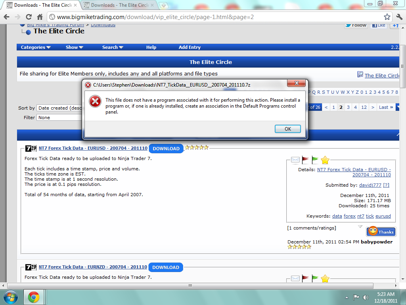
Task: Click OK in the error dialog
Action: [288, 129]
